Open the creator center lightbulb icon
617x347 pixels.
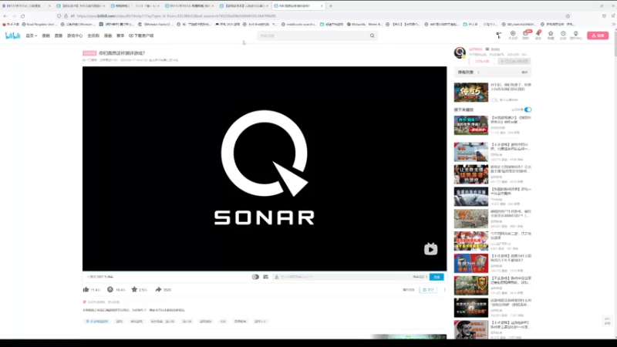click(x=575, y=35)
